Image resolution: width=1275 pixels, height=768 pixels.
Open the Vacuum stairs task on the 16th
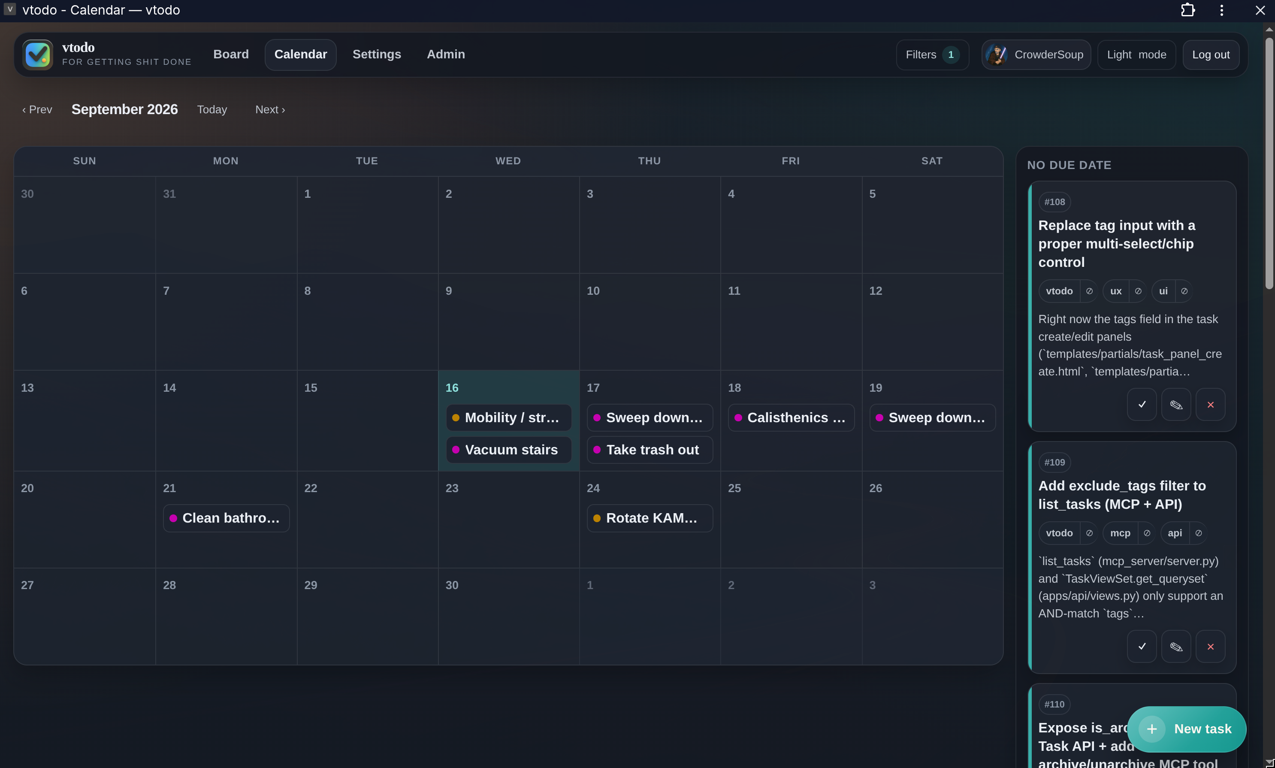(509, 449)
